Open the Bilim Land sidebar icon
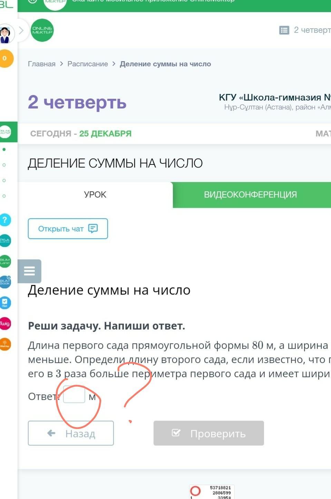 point(5,261)
